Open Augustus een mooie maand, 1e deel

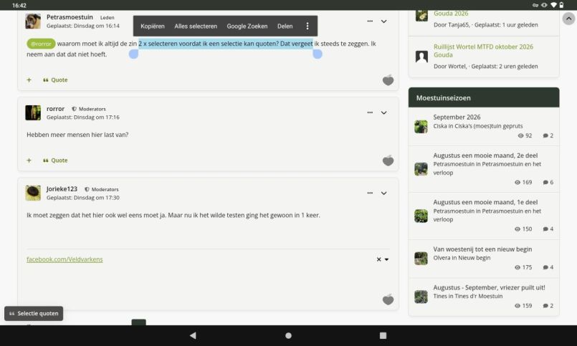(x=485, y=202)
